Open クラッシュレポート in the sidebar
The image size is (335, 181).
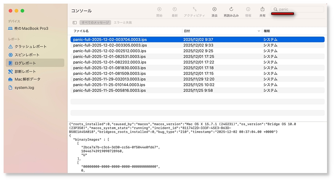[31, 46]
